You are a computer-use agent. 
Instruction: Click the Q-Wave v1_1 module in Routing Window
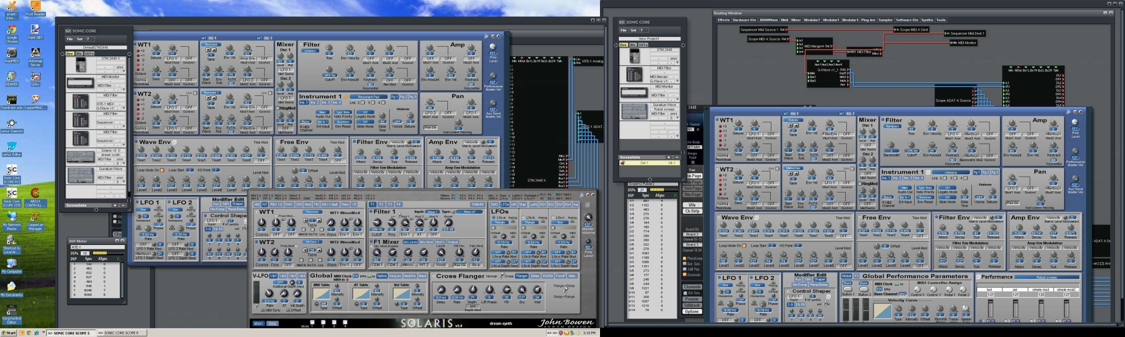point(828,73)
